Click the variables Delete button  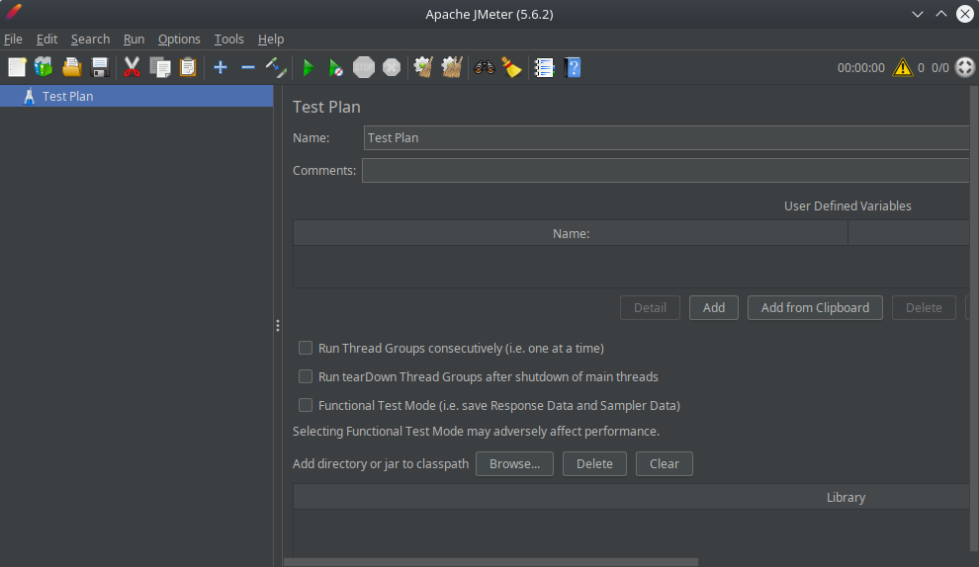coord(924,307)
